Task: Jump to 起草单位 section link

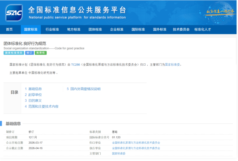Action: [x=33, y=95]
